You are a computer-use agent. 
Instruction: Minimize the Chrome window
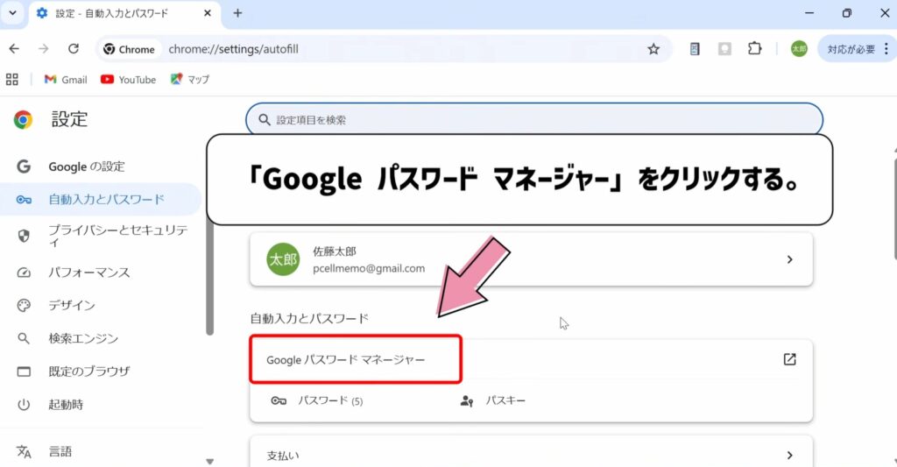click(x=809, y=12)
